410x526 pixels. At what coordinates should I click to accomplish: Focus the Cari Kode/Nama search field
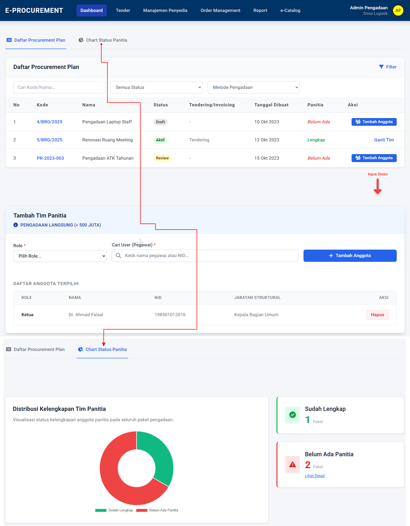tap(59, 87)
